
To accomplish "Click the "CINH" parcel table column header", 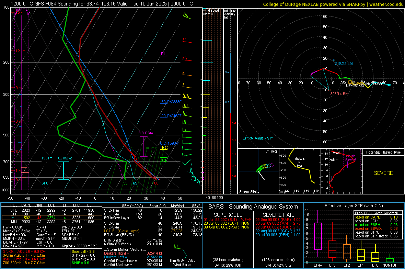I will [39, 205].
